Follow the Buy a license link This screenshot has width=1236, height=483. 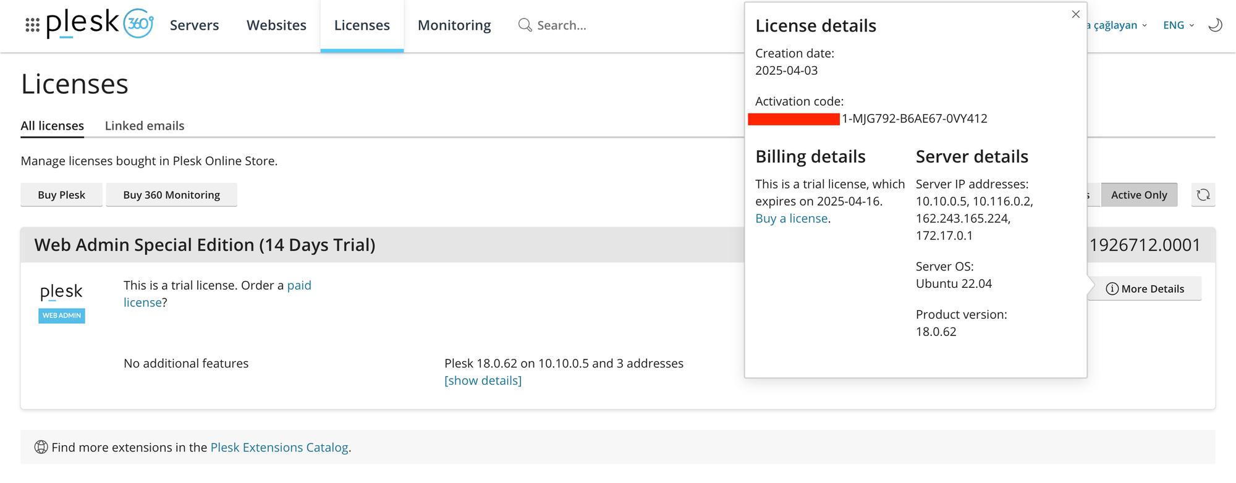792,219
